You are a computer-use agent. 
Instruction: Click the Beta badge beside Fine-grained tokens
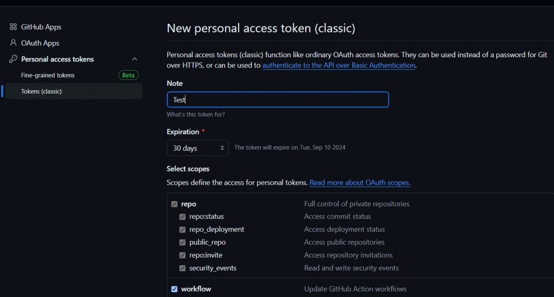pyautogui.click(x=128, y=75)
